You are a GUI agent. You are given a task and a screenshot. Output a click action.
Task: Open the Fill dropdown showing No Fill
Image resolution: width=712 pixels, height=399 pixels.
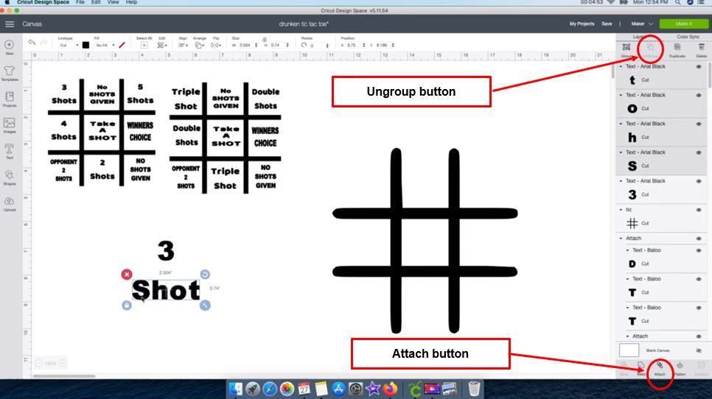(105, 46)
